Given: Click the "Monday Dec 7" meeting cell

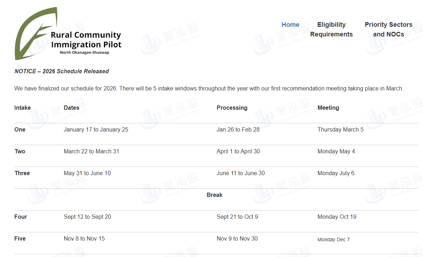Looking at the screenshot, I should pyautogui.click(x=333, y=239).
